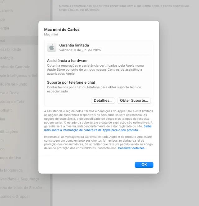
Task: Open Apple Intelligence e Siri in sidebar
Action: pyautogui.click(x=18, y=75)
